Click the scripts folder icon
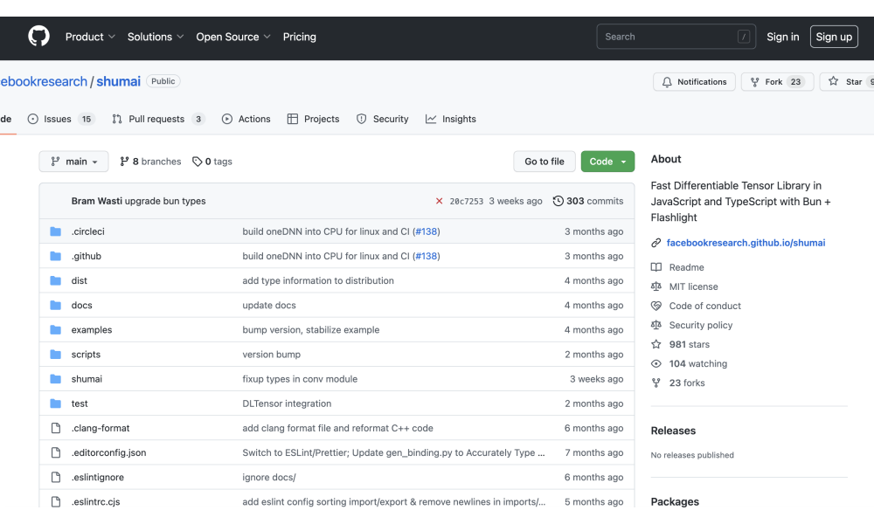The height and width of the screenshot is (524, 874). tap(56, 355)
